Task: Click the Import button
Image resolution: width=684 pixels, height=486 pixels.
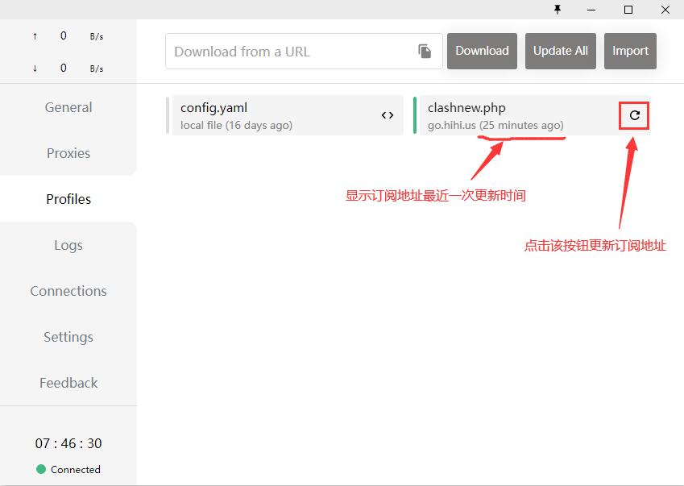Action: point(630,51)
